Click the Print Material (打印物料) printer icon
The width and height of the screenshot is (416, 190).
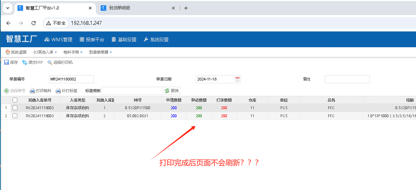pos(32,91)
